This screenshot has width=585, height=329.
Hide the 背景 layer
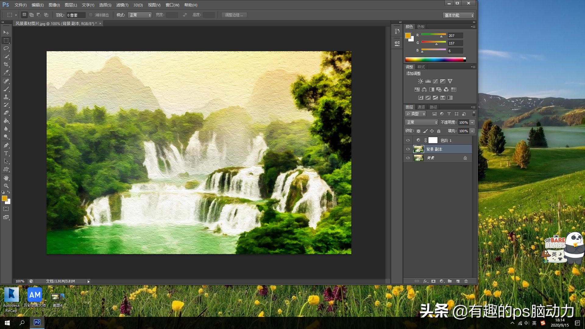click(x=408, y=158)
